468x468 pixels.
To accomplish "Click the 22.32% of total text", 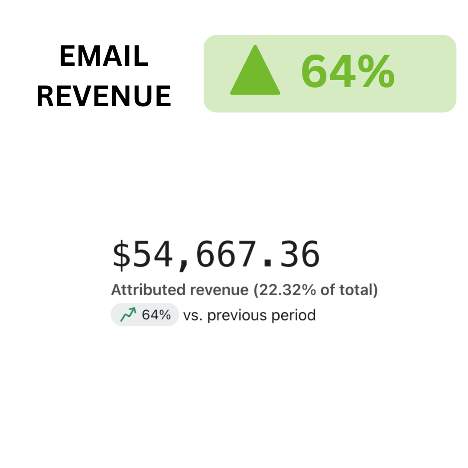I will (x=315, y=290).
